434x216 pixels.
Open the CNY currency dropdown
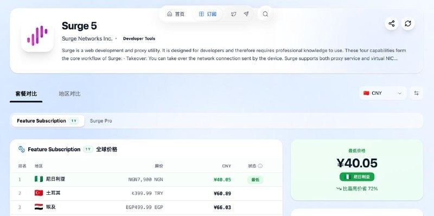[383, 93]
